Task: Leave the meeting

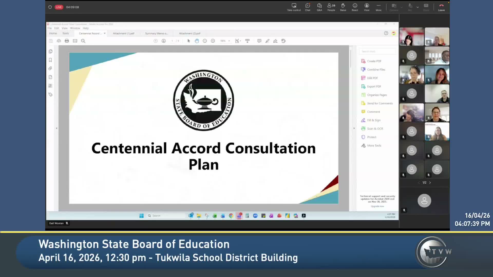Action: tap(441, 7)
